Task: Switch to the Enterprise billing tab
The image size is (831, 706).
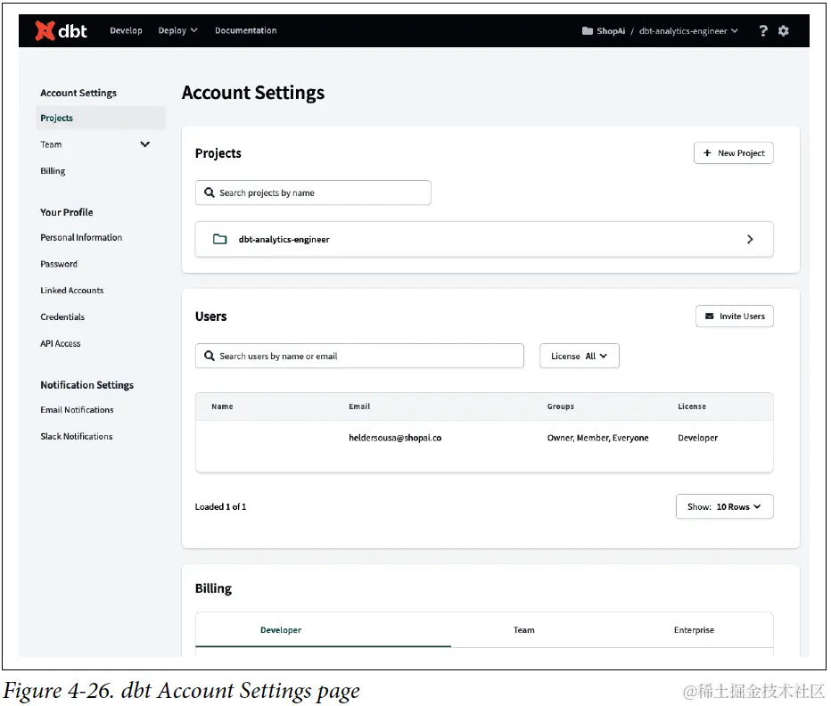Action: pyautogui.click(x=694, y=630)
